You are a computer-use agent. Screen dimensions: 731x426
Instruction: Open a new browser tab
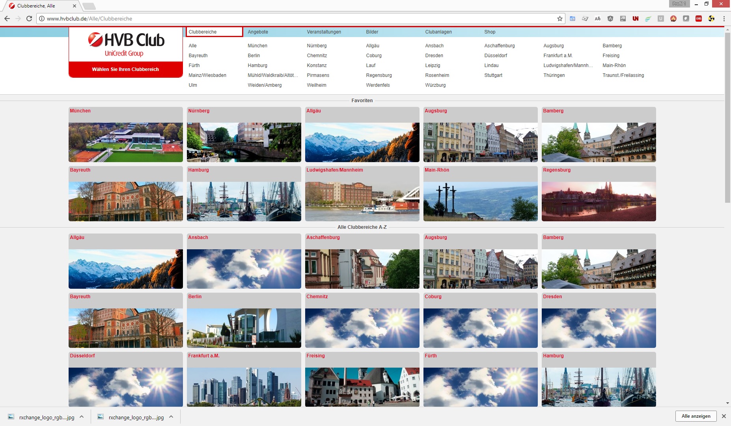[89, 6]
